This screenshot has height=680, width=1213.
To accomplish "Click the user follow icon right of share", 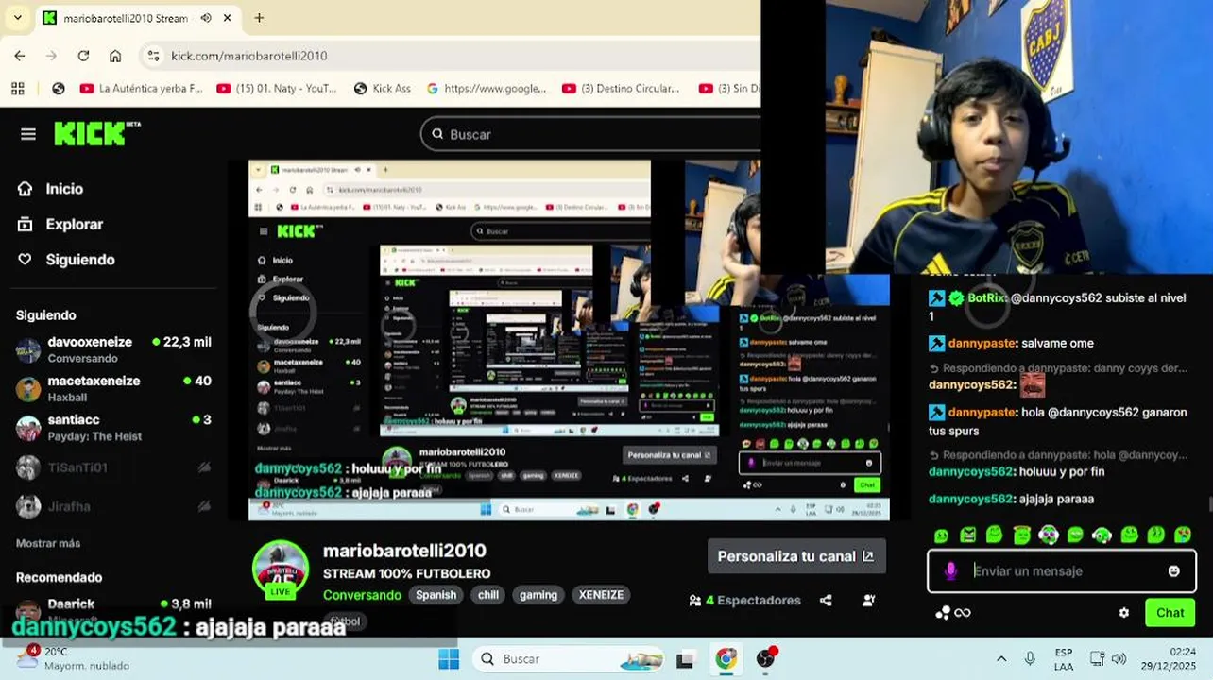I will pyautogui.click(x=869, y=600).
